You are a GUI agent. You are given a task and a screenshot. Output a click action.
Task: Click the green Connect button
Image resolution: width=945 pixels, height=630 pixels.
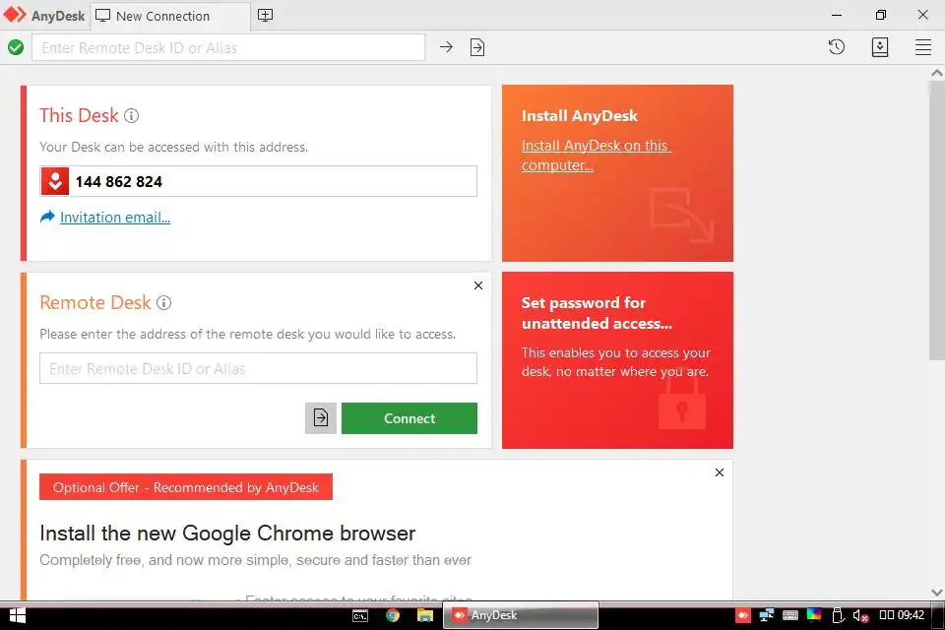tap(409, 417)
